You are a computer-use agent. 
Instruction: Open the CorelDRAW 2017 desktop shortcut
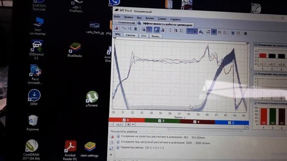31,150
